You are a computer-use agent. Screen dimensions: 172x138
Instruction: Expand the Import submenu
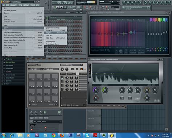[23, 25]
